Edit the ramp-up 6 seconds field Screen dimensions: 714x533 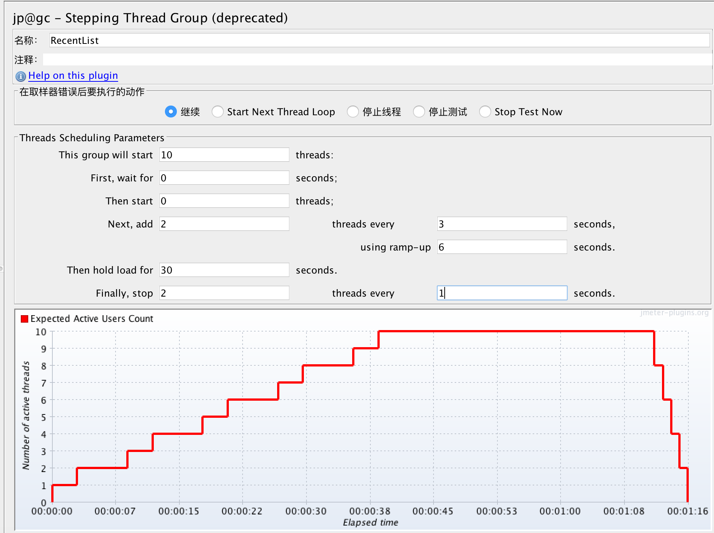[502, 247]
